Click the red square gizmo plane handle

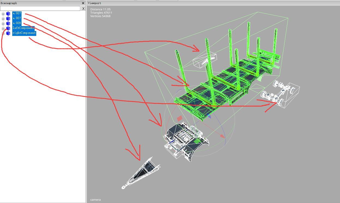click(x=179, y=119)
